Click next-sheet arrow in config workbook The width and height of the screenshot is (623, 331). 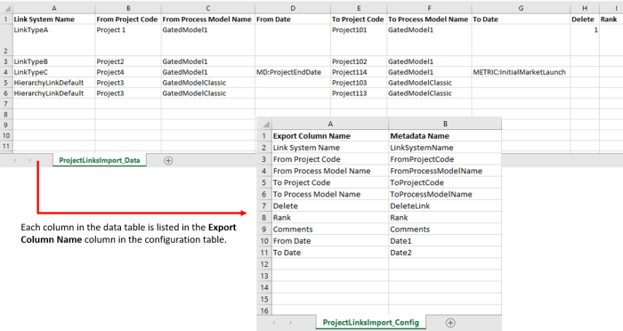[x=290, y=323]
